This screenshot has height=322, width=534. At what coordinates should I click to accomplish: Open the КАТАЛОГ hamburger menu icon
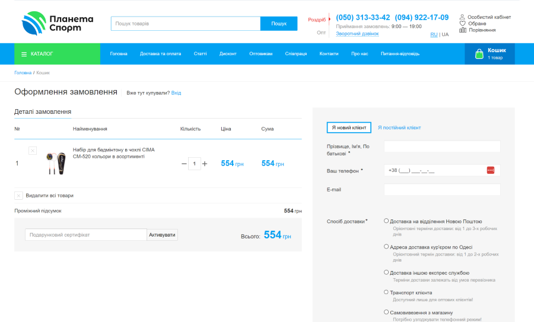[24, 54]
